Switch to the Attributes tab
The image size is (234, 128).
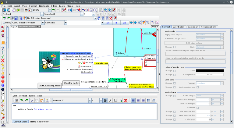[179, 27]
